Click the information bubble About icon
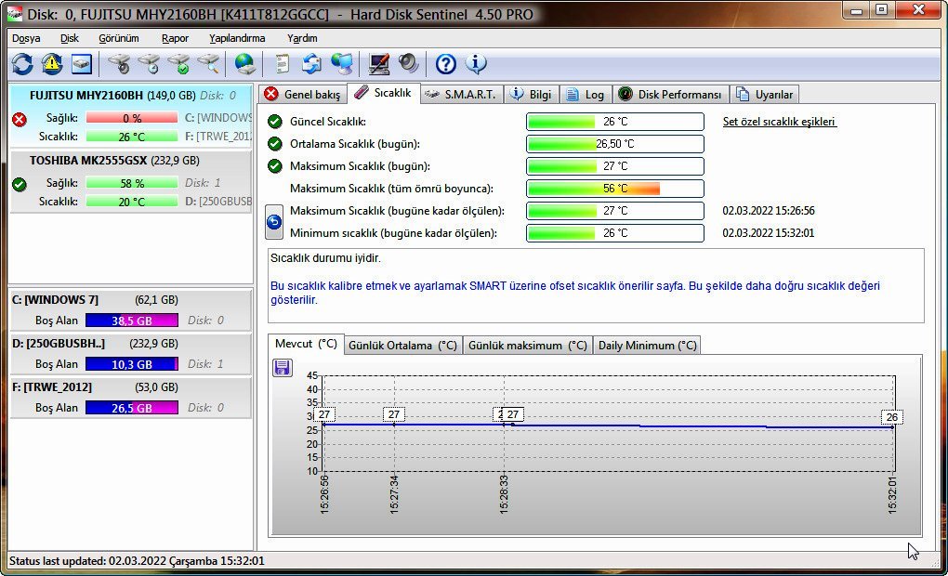Viewport: 948px width, 576px height. 476,63
